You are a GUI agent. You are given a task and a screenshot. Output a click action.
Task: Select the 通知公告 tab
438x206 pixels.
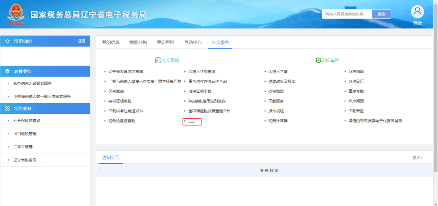[111, 157]
